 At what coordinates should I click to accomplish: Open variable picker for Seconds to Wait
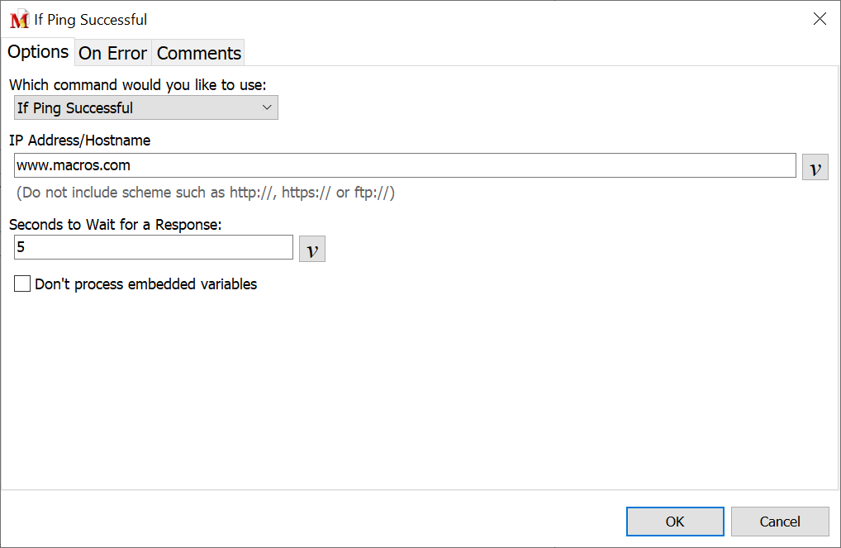pos(311,249)
